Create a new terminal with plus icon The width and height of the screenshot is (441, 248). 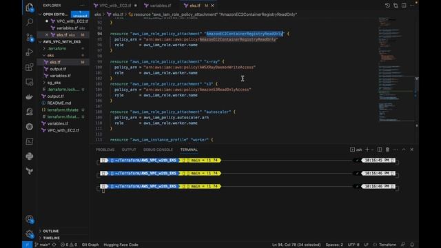tap(367, 149)
